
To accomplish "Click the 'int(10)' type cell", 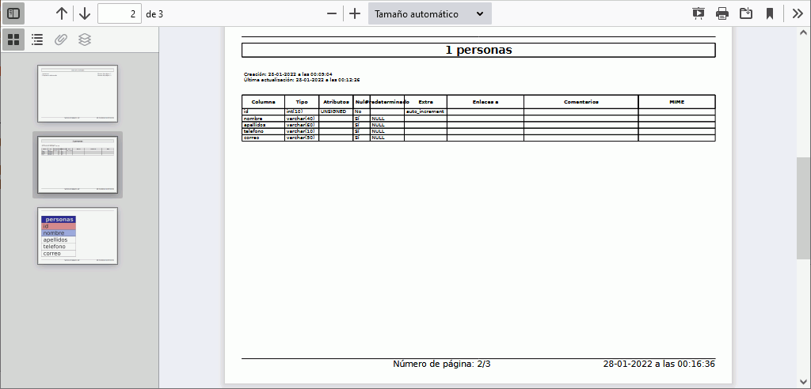I will point(302,111).
